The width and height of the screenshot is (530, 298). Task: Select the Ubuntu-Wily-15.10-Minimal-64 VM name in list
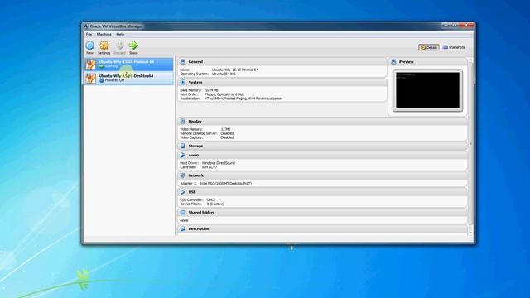point(127,62)
